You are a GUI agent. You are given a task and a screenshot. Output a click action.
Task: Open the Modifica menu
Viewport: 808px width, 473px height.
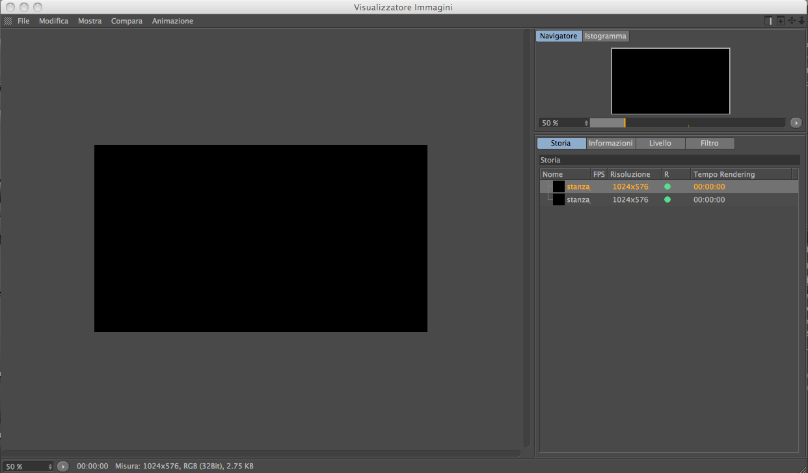tap(53, 21)
